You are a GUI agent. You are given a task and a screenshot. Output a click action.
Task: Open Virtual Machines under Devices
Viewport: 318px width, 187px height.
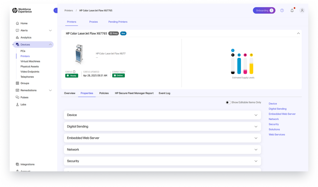click(x=30, y=61)
